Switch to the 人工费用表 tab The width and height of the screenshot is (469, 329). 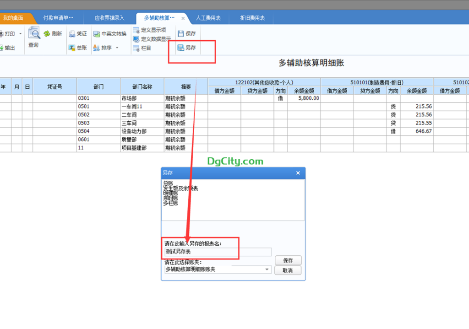(x=208, y=18)
